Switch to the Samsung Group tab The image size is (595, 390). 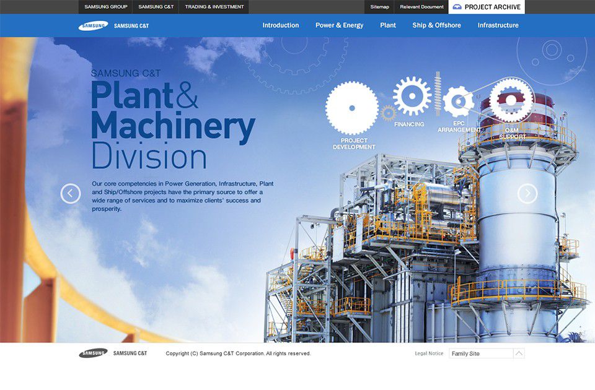(x=106, y=7)
